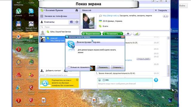Open SolidWorks 2007 desktop icon
This screenshot has height=107, width=191.
pos(31,52)
